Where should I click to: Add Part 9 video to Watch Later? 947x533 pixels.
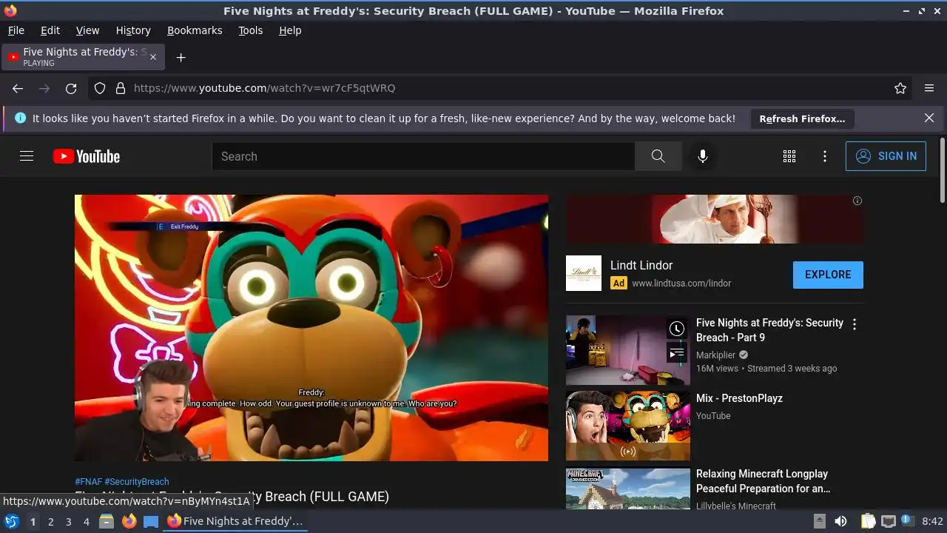[677, 329]
